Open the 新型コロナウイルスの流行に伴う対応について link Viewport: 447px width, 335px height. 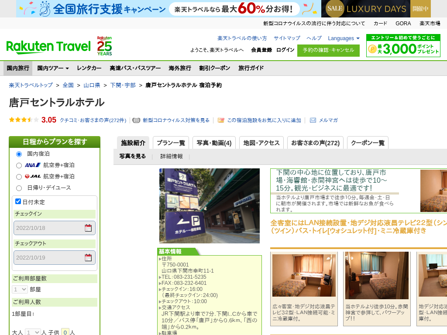314,24
